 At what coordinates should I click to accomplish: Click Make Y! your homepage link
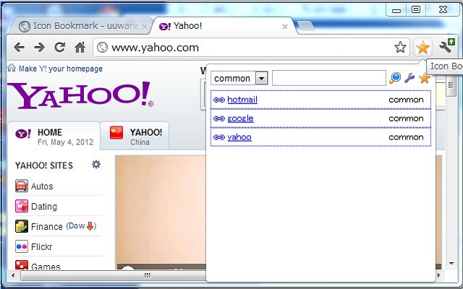pyautogui.click(x=61, y=69)
